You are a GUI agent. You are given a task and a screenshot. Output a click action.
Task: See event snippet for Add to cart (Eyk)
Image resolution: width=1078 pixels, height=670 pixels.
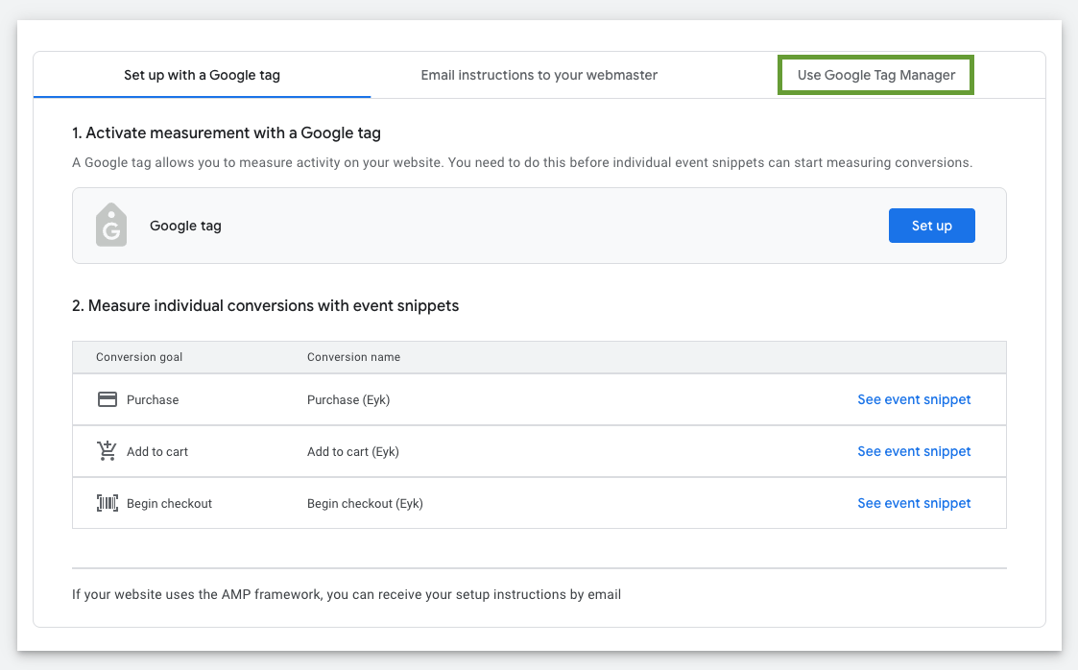click(x=914, y=451)
